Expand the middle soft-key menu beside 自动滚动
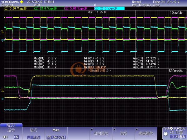This screenshot has height=140, width=187. 123,133
